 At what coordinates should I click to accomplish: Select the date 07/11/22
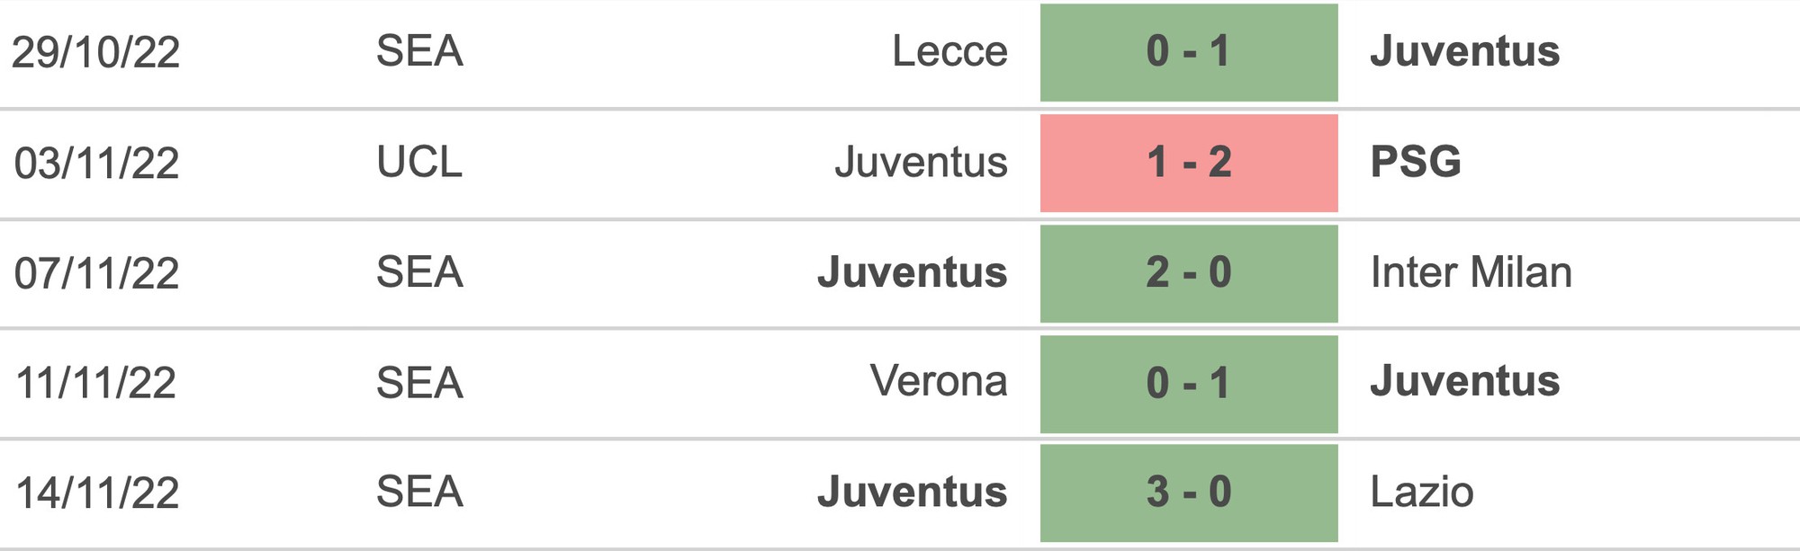coord(96,273)
